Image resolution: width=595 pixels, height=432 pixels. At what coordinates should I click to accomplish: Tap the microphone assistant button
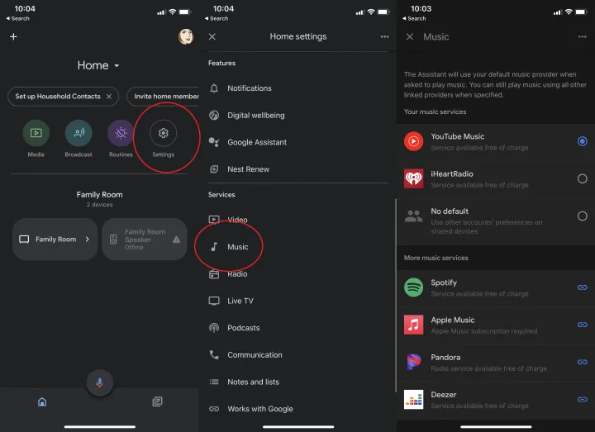click(x=99, y=382)
